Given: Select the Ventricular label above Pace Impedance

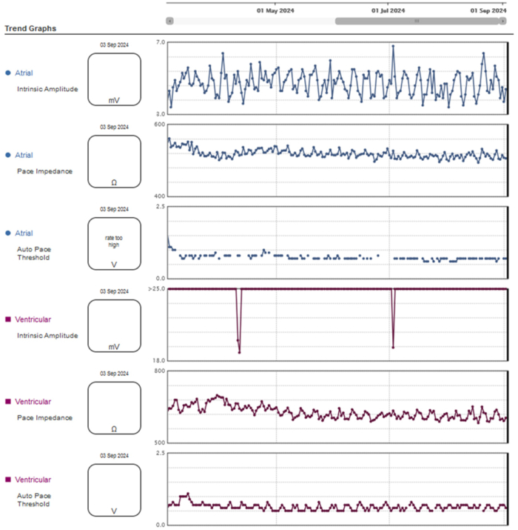Looking at the screenshot, I should tap(33, 402).
